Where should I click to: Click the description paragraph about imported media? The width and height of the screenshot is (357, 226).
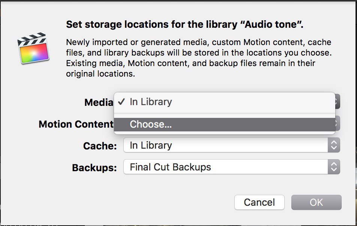pos(199,58)
